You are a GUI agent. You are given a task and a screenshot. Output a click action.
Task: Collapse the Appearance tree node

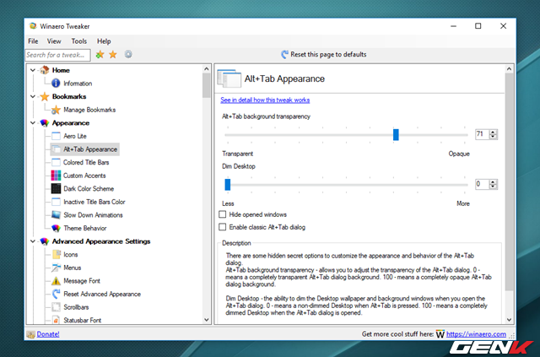pos(33,123)
